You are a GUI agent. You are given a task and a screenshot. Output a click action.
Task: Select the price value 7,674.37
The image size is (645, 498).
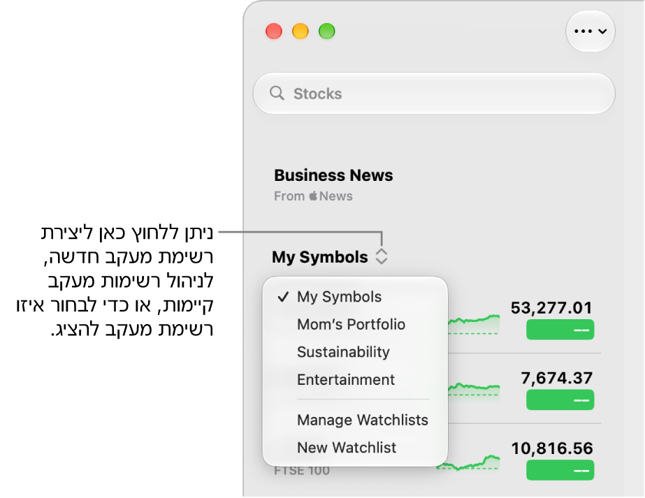click(x=556, y=378)
